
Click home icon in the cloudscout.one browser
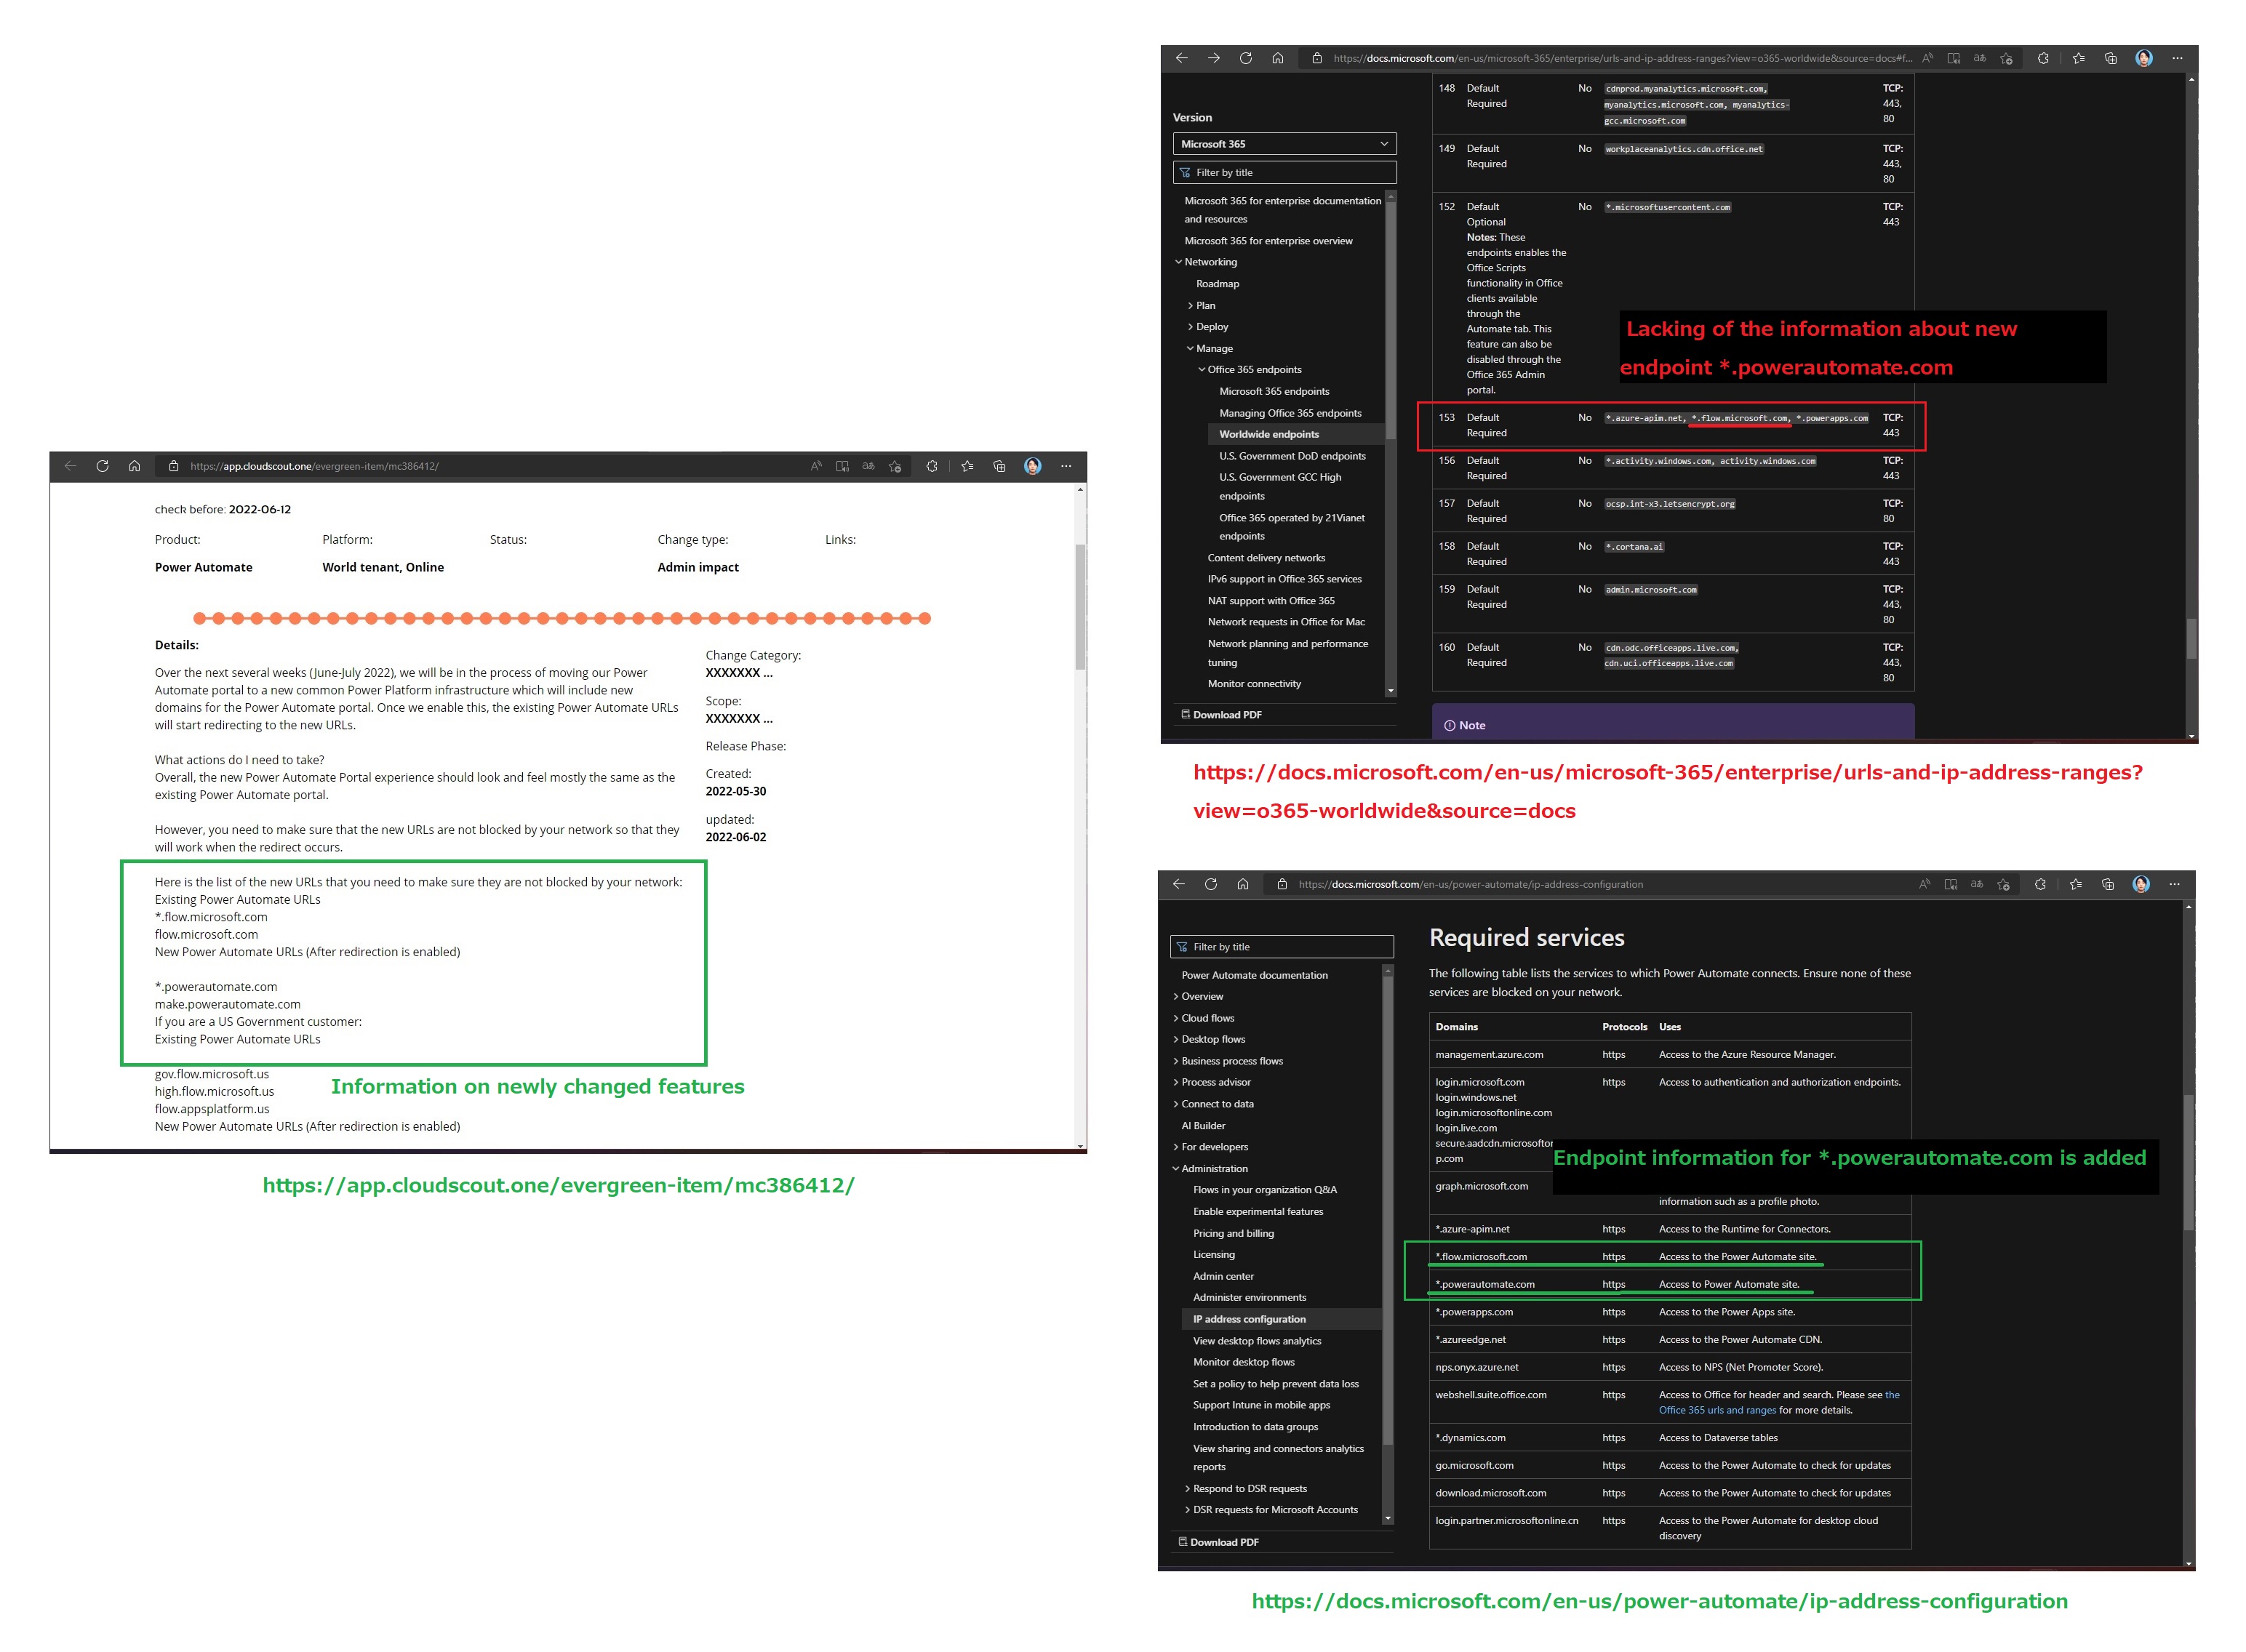coord(134,466)
